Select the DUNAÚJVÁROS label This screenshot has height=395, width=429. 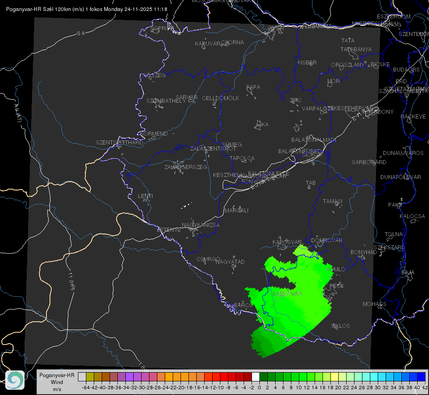click(x=403, y=153)
